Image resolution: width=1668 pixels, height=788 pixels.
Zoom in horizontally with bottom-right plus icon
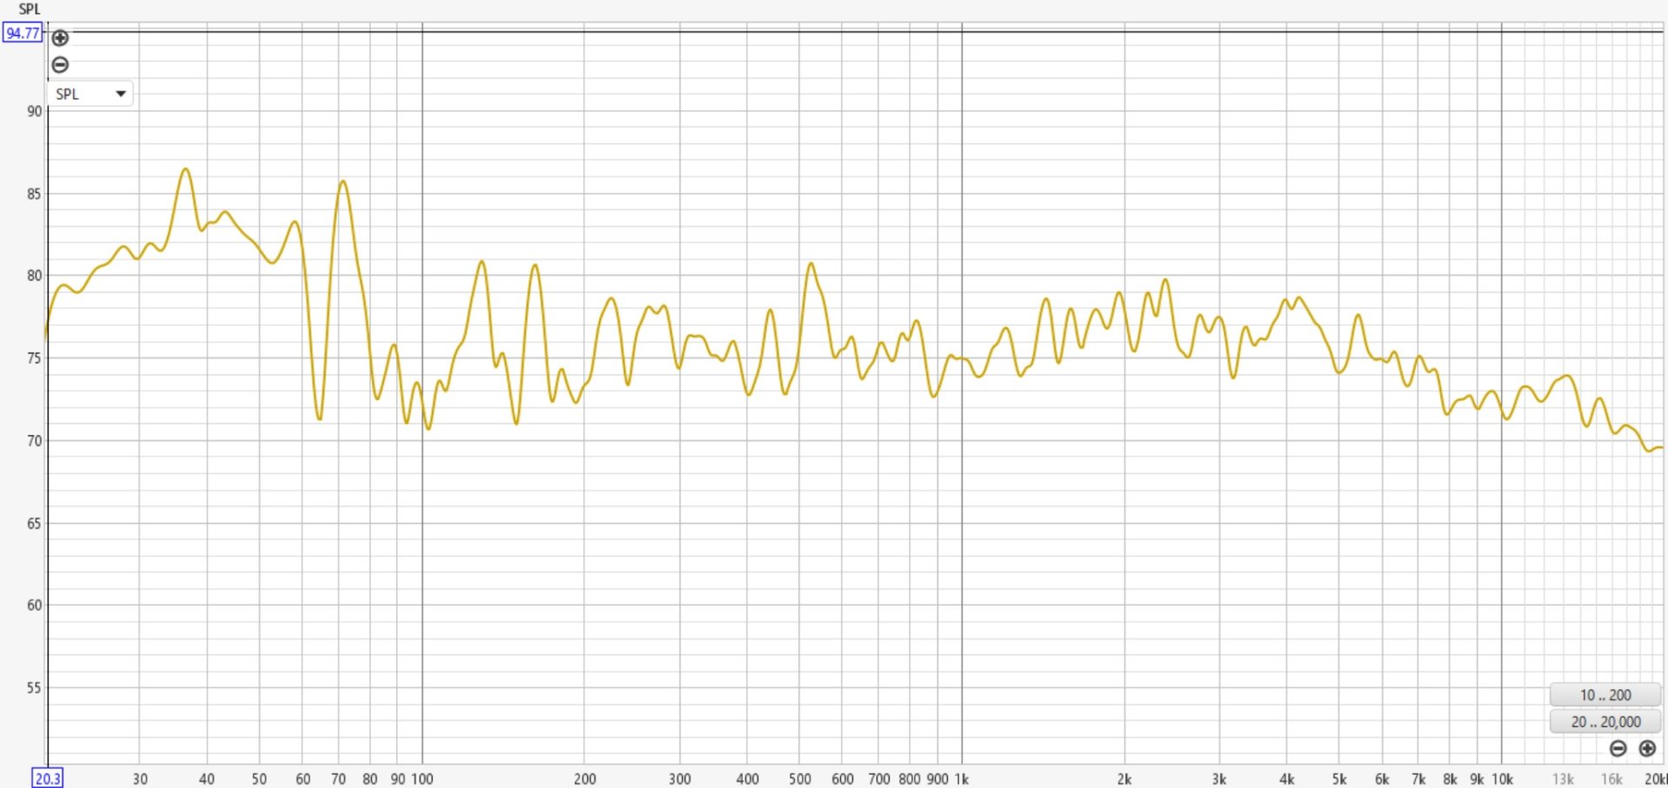(1646, 748)
